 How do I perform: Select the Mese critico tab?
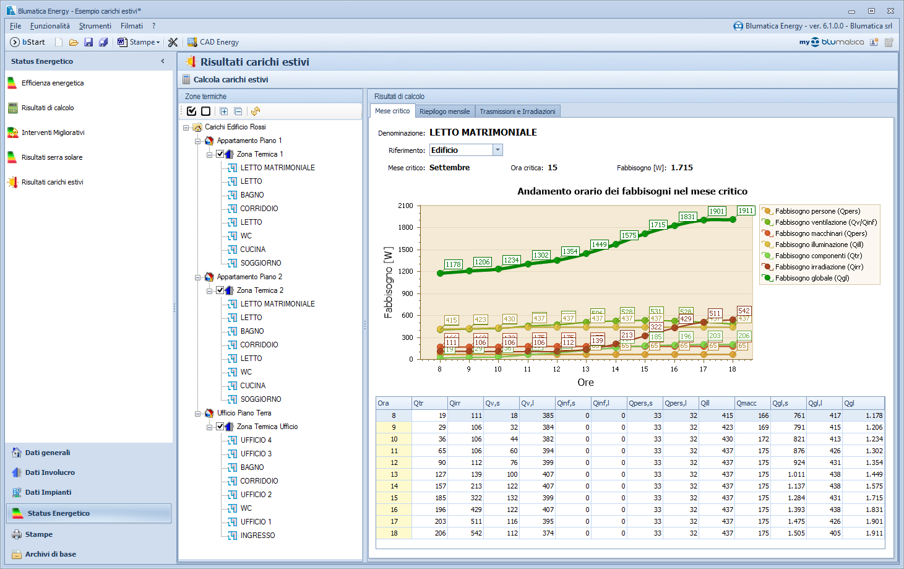point(392,111)
